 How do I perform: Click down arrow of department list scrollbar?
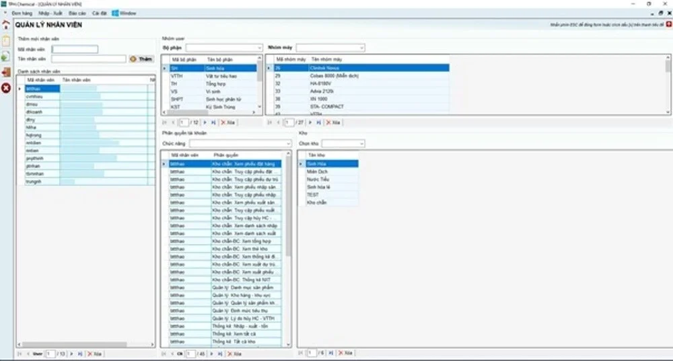pos(259,107)
